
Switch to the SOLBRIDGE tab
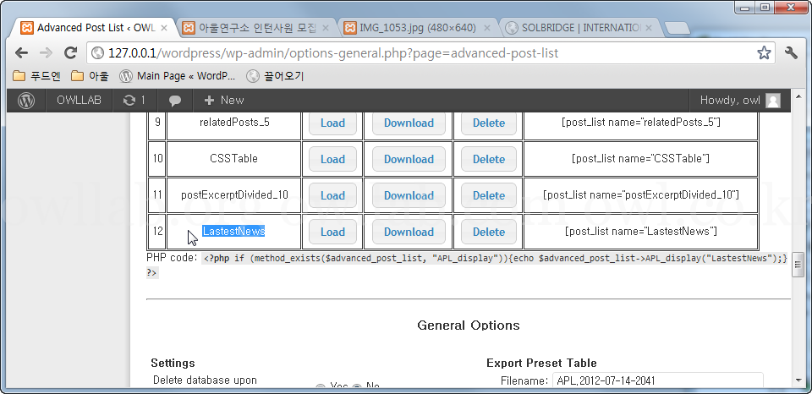575,27
